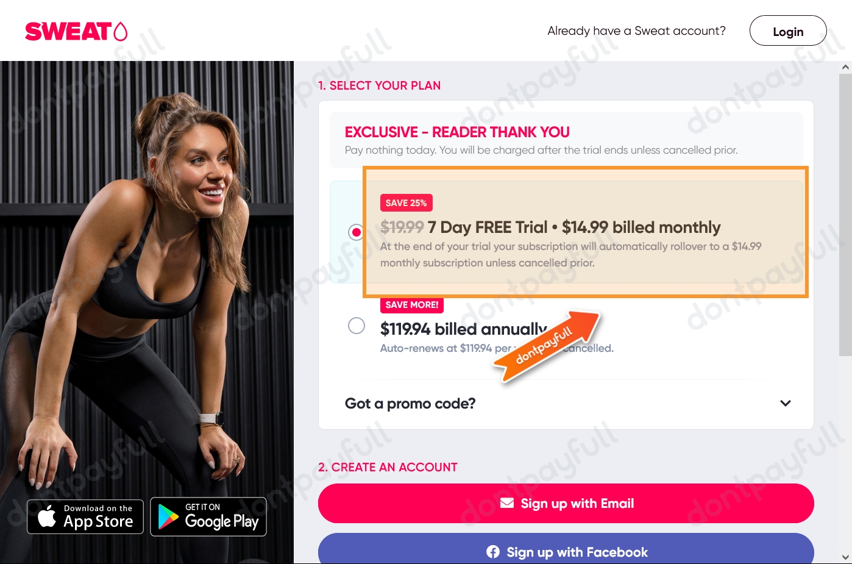Click the SAVE MORE! badge
Screen dimensions: 852x564
point(412,305)
